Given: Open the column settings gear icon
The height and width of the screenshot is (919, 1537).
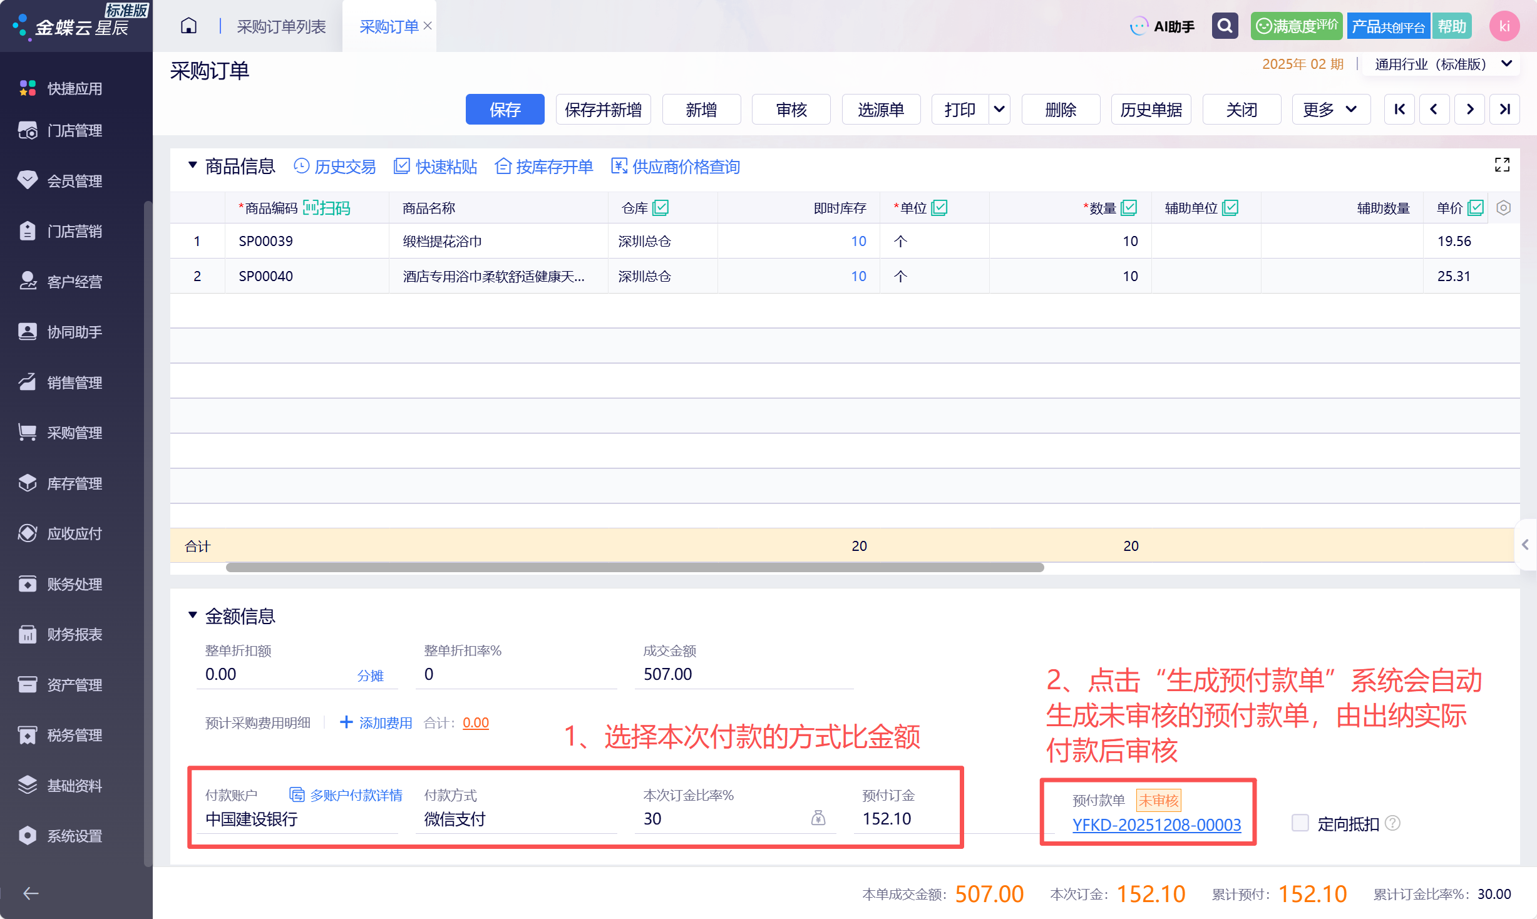Looking at the screenshot, I should [x=1503, y=208].
